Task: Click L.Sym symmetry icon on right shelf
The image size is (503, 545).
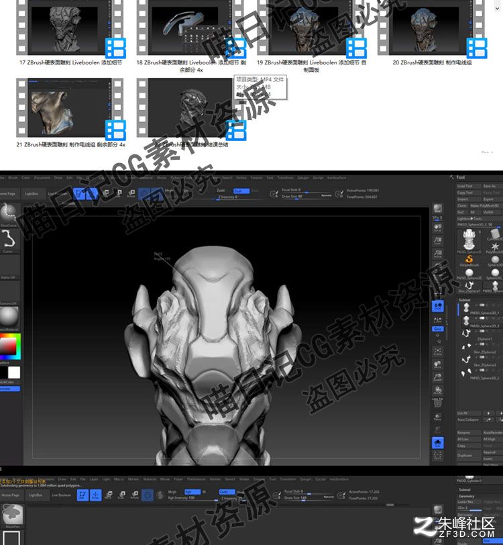Action: [x=438, y=319]
